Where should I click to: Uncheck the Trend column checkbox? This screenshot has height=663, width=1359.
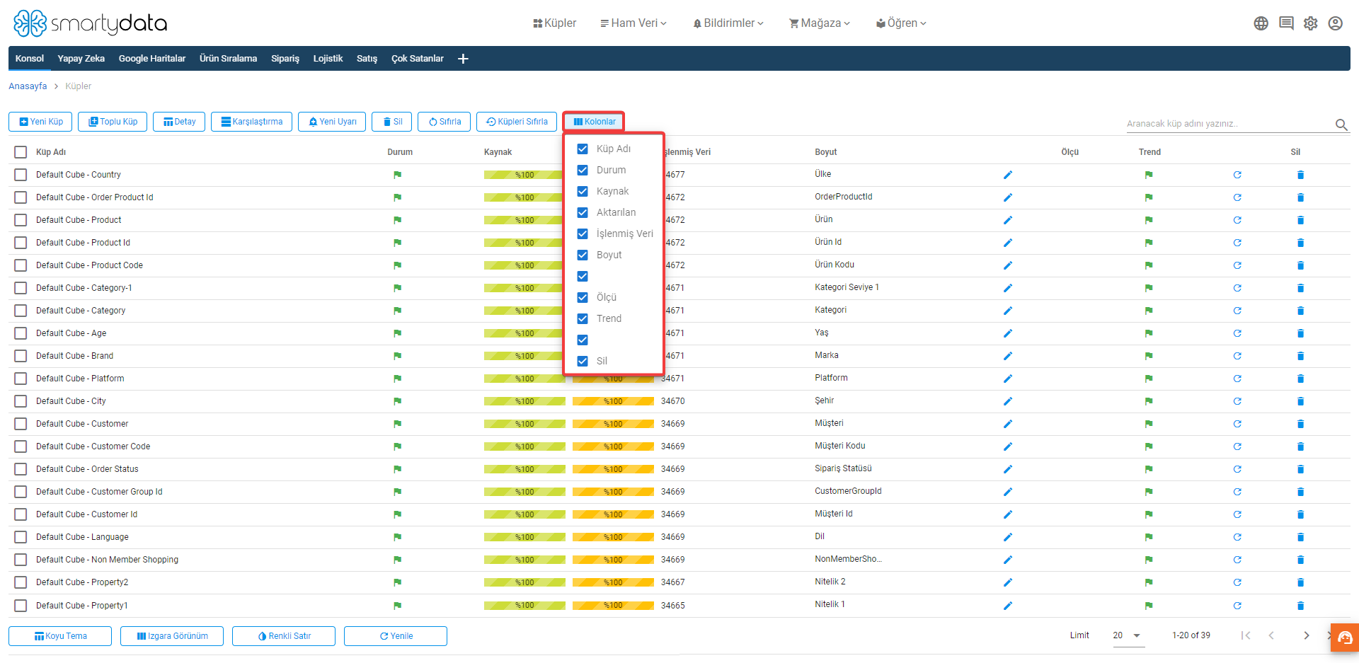click(x=583, y=318)
